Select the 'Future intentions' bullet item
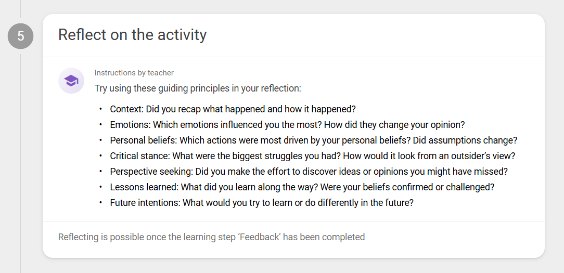Screen dimensions: 564x273 point(262,203)
